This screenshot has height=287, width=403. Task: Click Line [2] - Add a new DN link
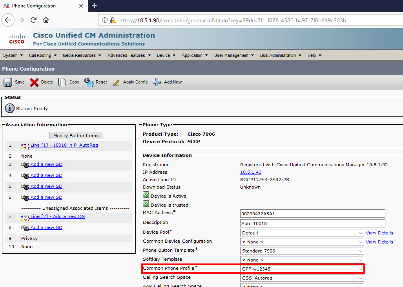58,216
